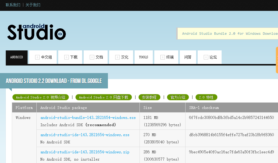Click the (300630577 bytes) text
The height and width of the screenshot is (163, 278).
coord(161,159)
